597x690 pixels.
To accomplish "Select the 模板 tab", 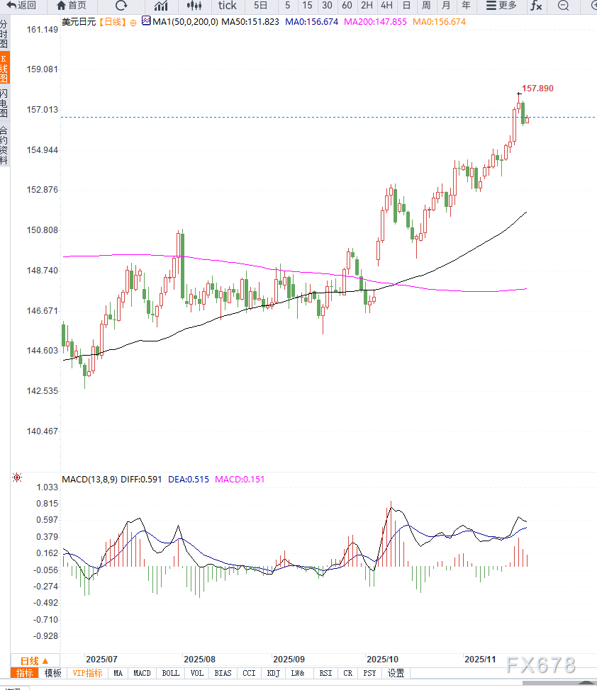I will tap(52, 673).
